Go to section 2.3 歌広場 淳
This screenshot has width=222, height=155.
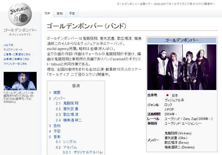(x=71, y=114)
